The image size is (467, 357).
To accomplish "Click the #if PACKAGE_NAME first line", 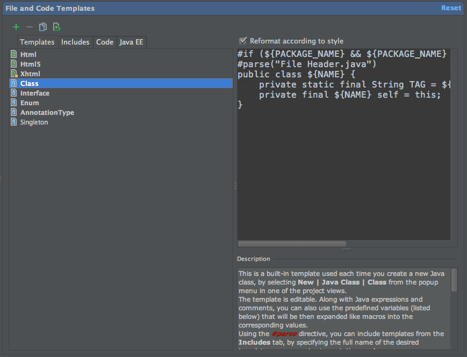I will click(x=342, y=54).
